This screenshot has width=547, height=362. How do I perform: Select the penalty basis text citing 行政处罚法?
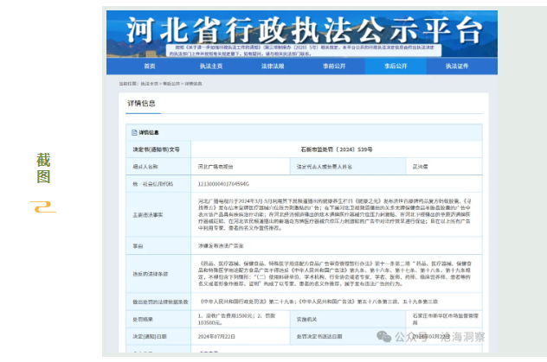pos(319,302)
